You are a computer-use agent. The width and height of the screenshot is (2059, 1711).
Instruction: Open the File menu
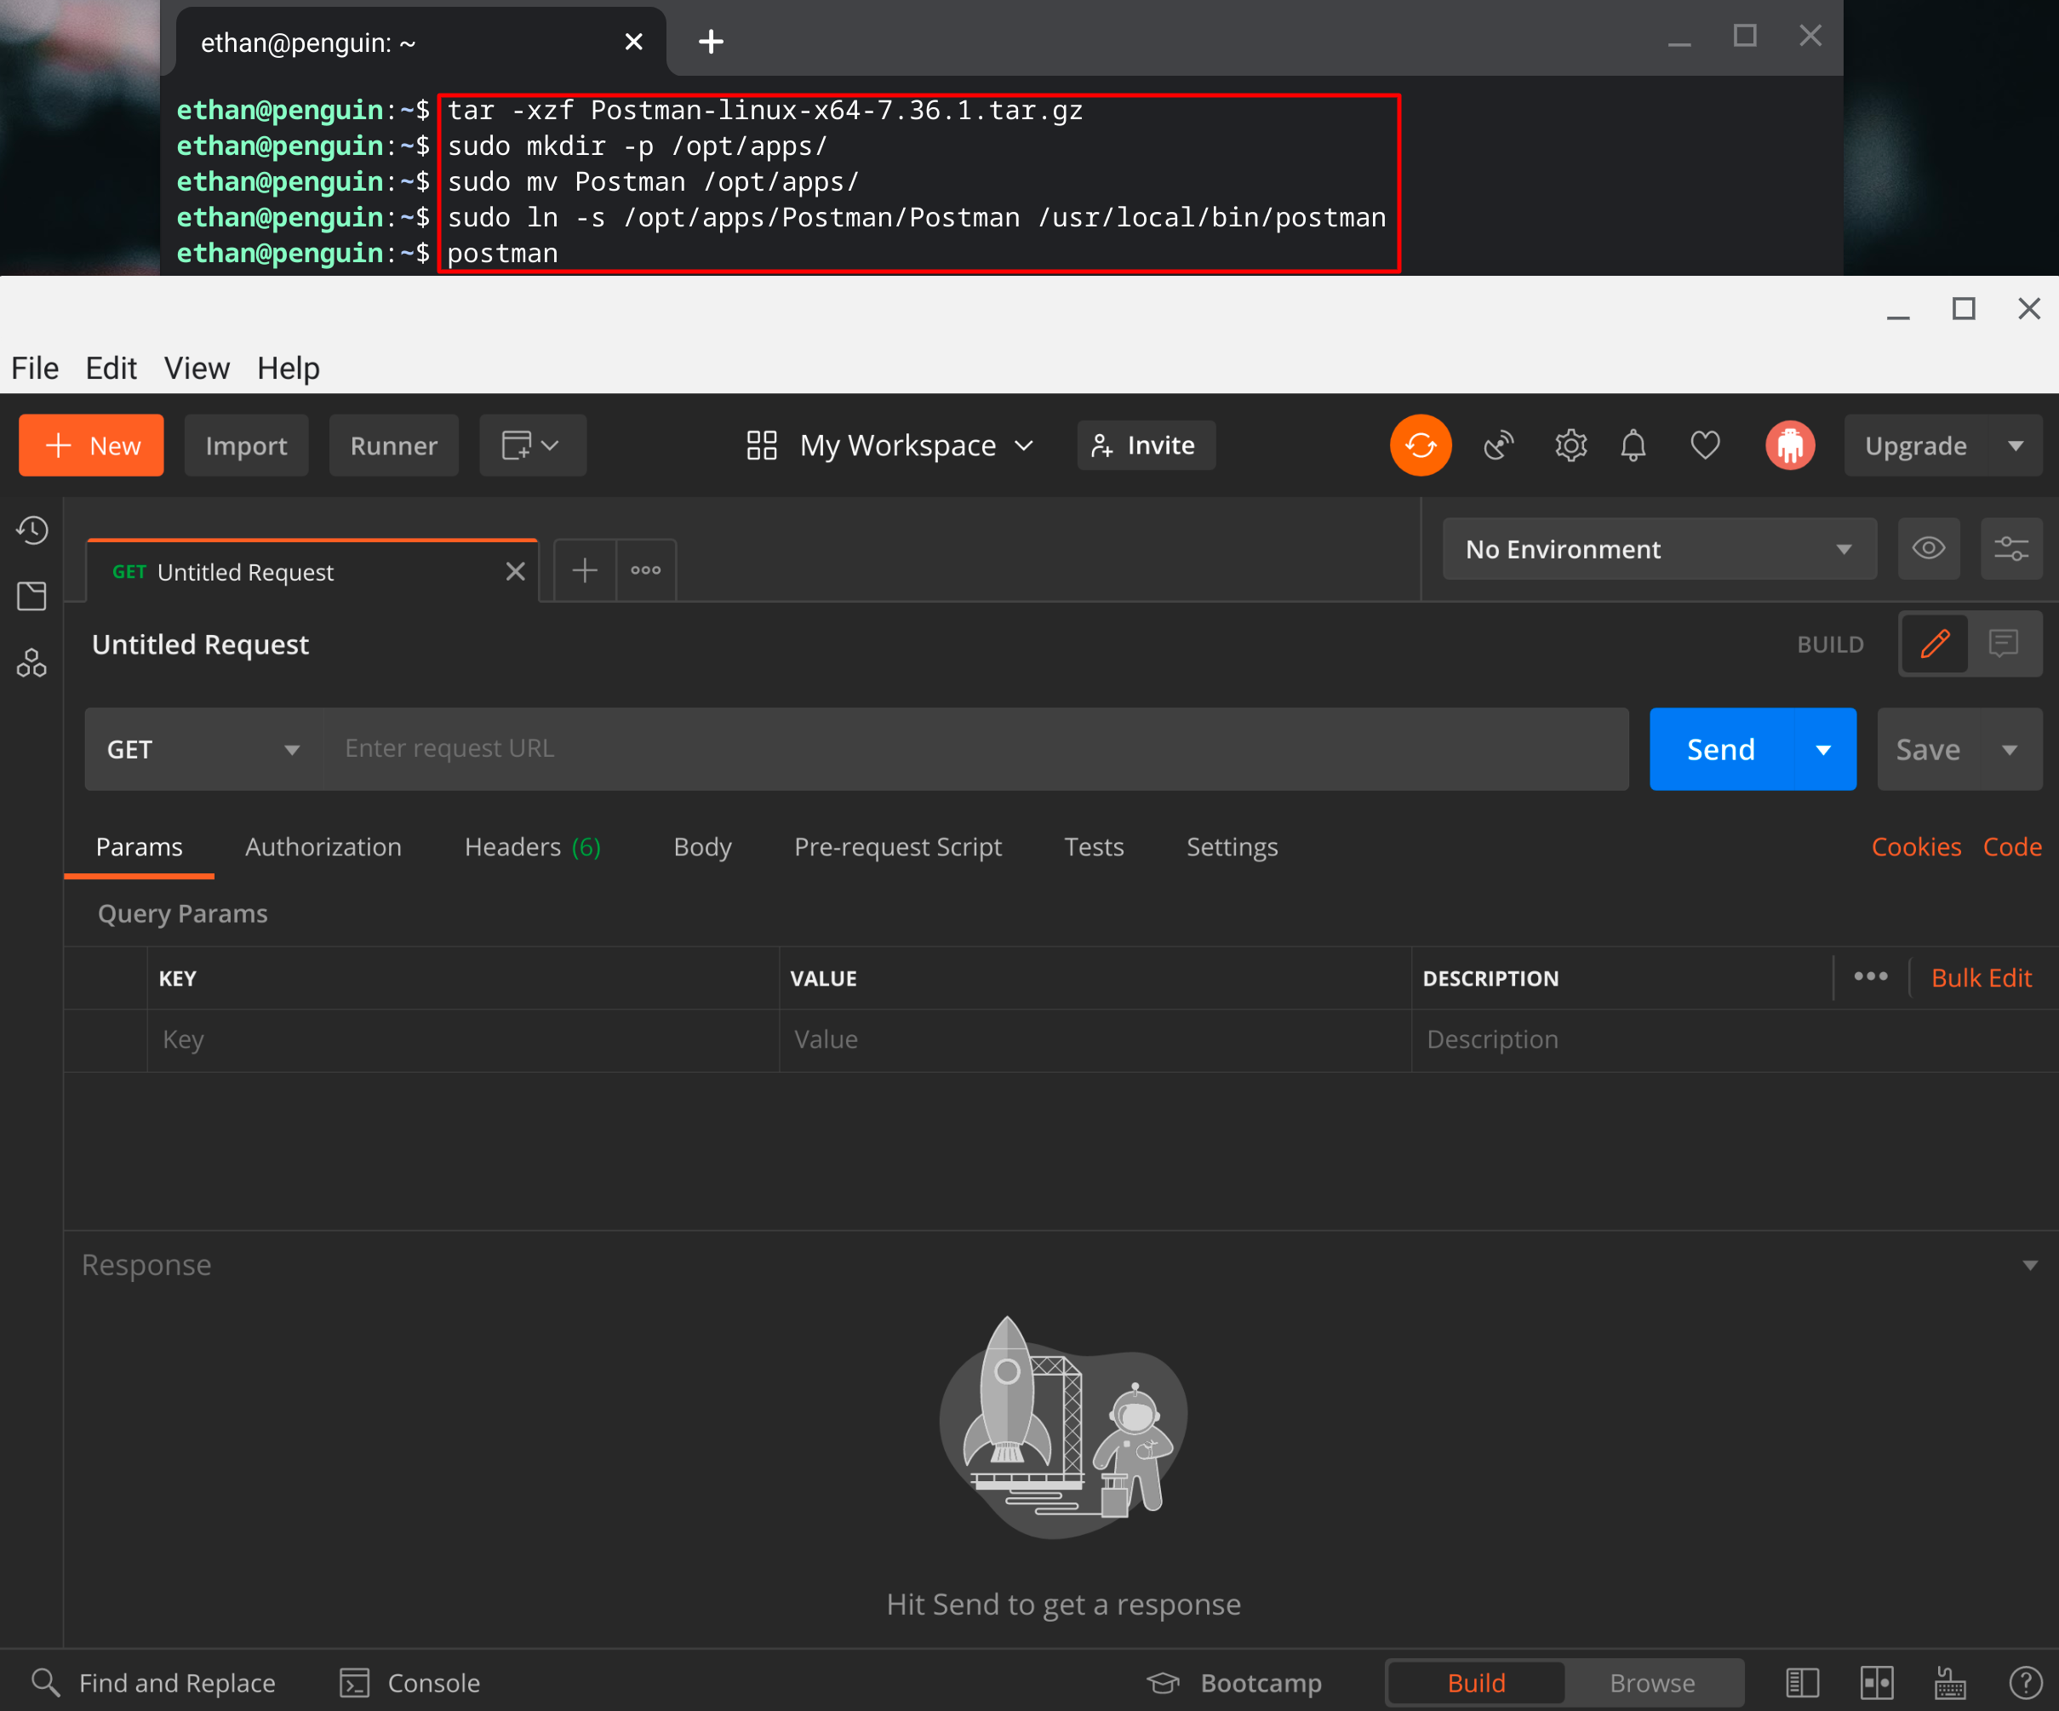pyautogui.click(x=35, y=368)
